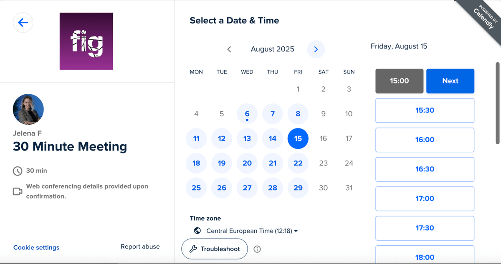Click the fig company logo
Screen dimensions: 501x264
(86, 41)
